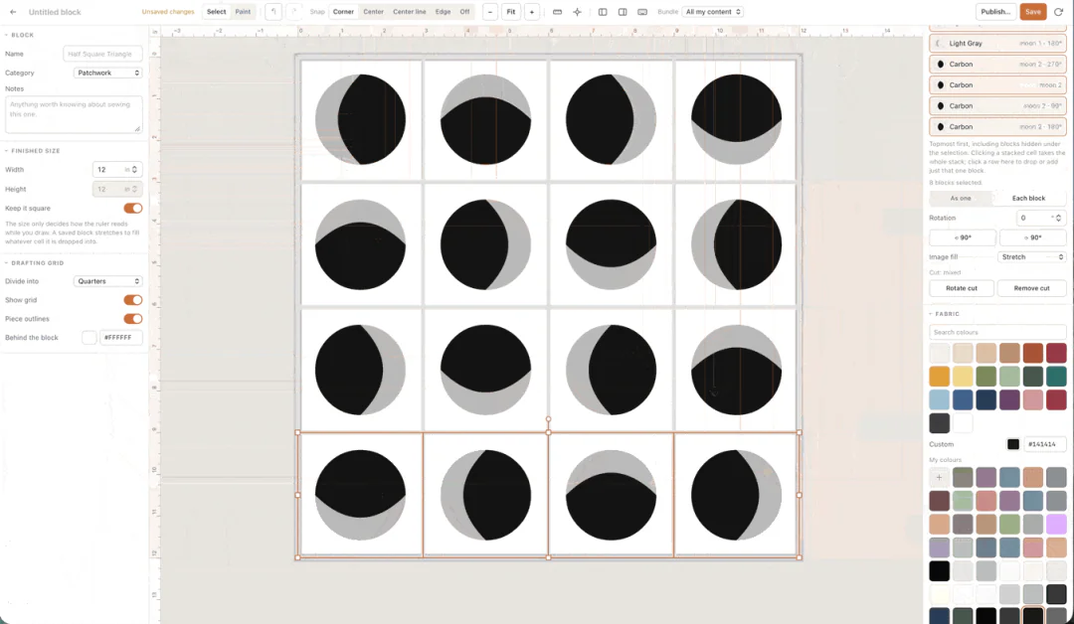Open the Publish... dialog
1074x624 pixels.
(x=995, y=12)
